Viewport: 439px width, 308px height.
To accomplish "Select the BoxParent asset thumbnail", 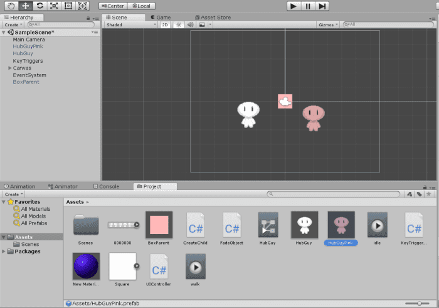I will [159, 225].
